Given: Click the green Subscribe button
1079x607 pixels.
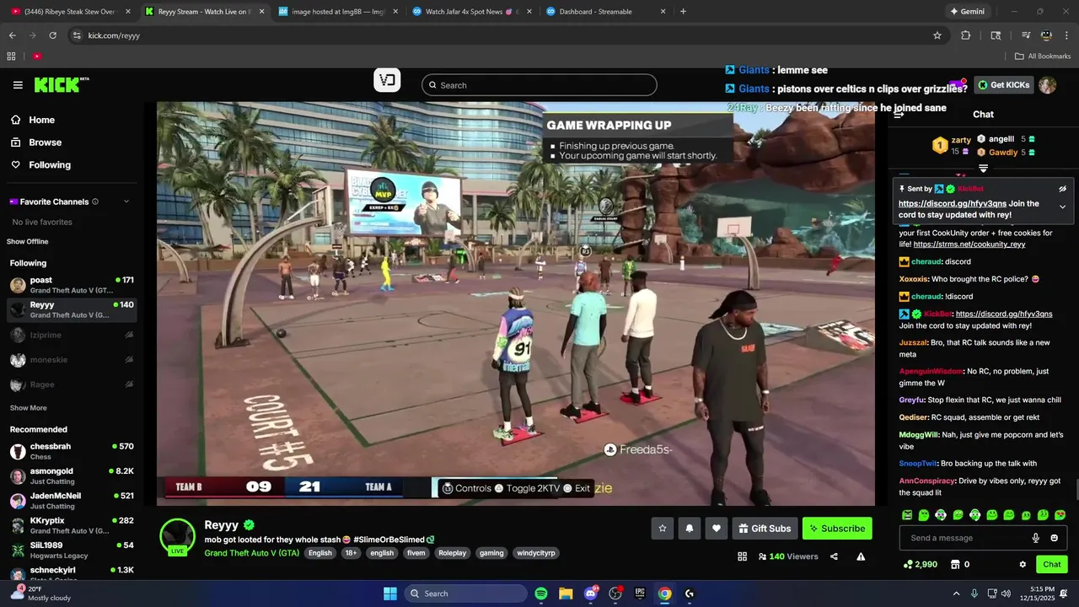Looking at the screenshot, I should click(x=837, y=529).
